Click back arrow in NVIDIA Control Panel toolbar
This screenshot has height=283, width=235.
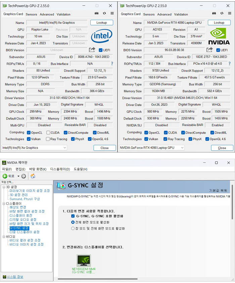pos(5,176)
